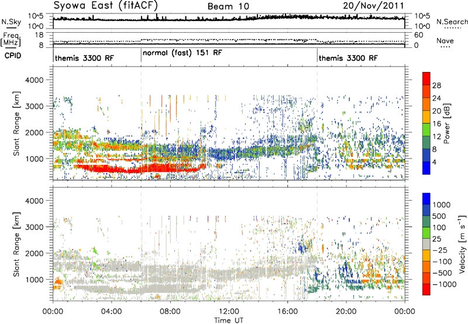Image resolution: width=468 pixels, height=324 pixels.
Task: Click the blue top of the velocity colorbar
Action: (x=426, y=199)
